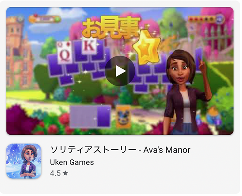
Task: Open the Uken Games developer name
Action: (72, 162)
